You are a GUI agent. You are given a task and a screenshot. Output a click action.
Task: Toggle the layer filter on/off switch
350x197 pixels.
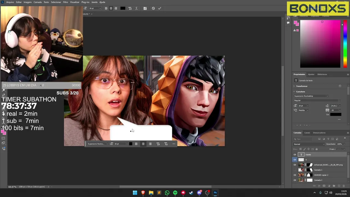(345, 138)
